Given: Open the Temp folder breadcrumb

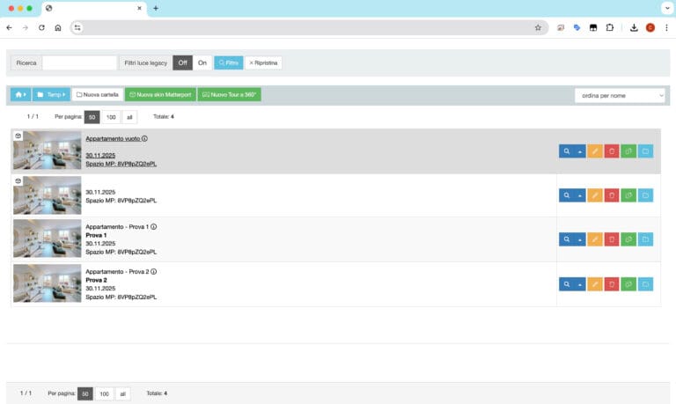Looking at the screenshot, I should pos(51,94).
